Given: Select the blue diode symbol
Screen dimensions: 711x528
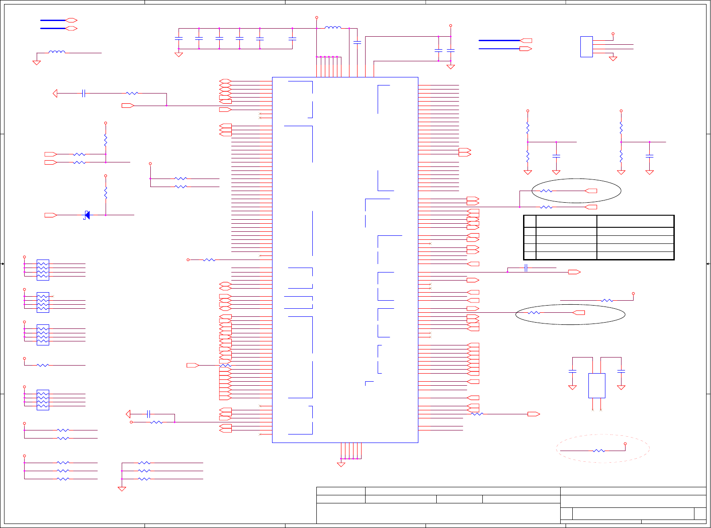Looking at the screenshot, I should tap(87, 215).
